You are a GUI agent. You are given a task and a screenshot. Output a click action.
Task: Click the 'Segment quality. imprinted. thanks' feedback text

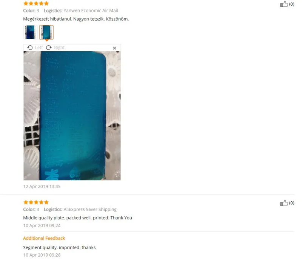[x=59, y=247]
